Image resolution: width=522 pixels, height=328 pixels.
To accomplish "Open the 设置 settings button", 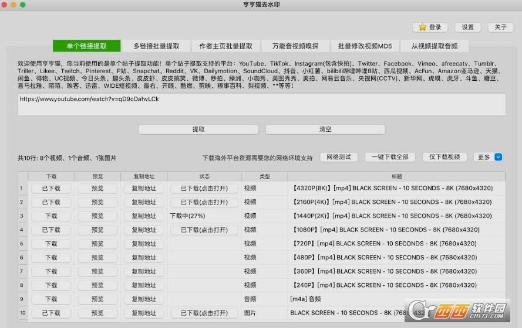I will click(467, 27).
